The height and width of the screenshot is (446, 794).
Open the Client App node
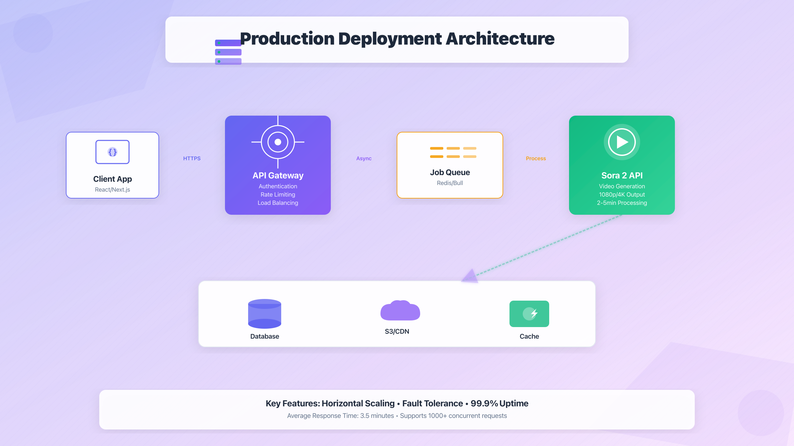[112, 165]
